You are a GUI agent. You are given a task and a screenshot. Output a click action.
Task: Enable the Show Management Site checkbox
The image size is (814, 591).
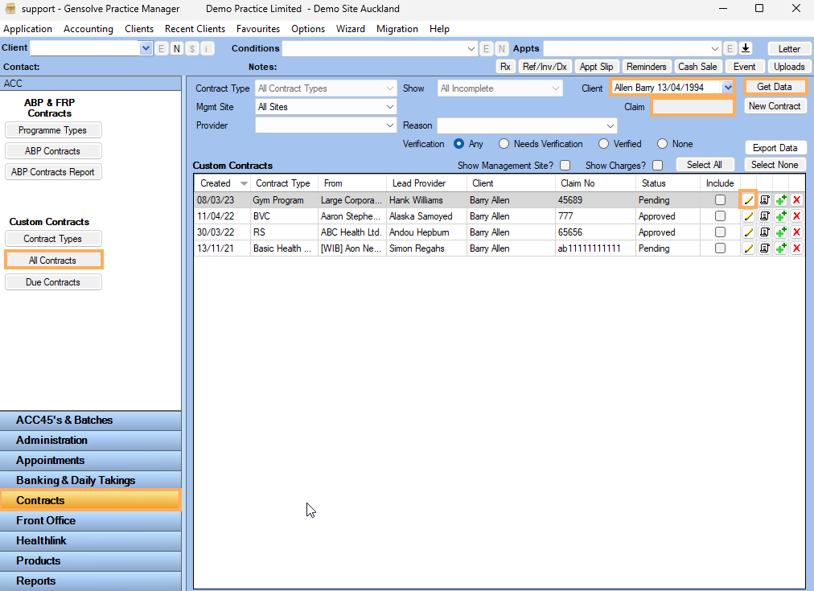click(x=565, y=165)
